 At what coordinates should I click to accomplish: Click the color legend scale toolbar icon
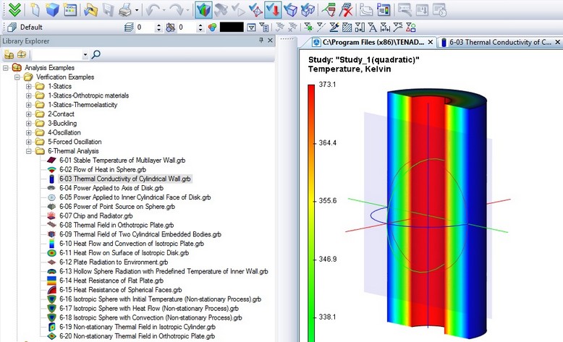[384, 10]
